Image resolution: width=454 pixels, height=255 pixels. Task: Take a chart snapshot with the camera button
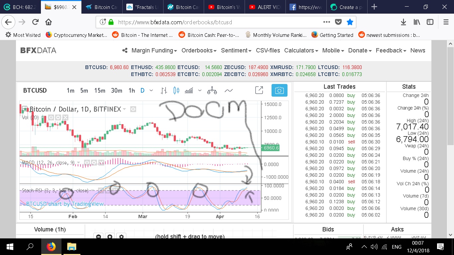coord(279,90)
